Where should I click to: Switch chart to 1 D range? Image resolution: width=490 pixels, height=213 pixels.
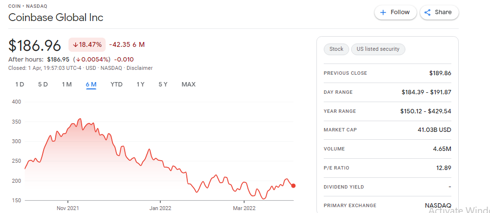tap(20, 85)
